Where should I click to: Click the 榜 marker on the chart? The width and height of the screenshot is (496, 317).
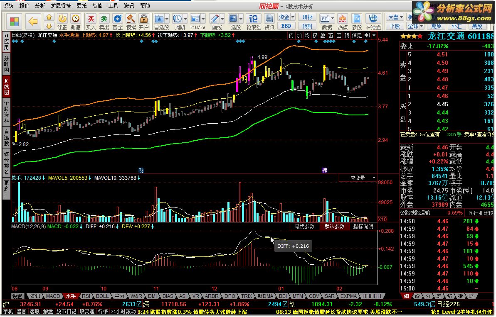pyautogui.click(x=324, y=170)
